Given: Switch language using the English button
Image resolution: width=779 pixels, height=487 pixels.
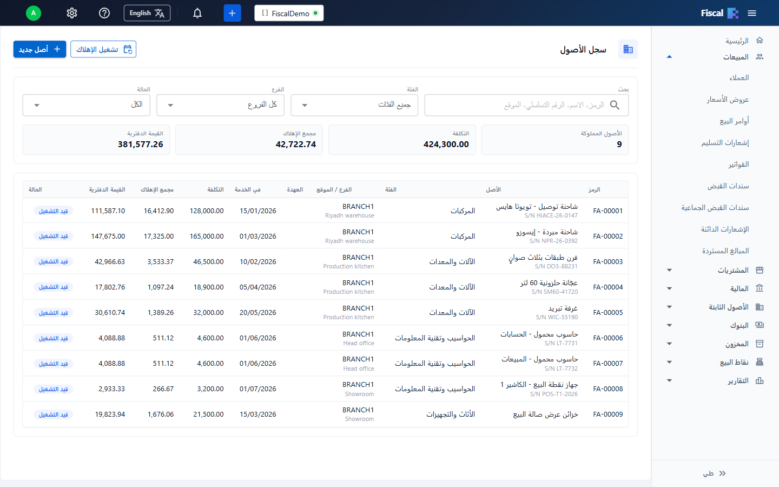Looking at the screenshot, I should click(147, 13).
